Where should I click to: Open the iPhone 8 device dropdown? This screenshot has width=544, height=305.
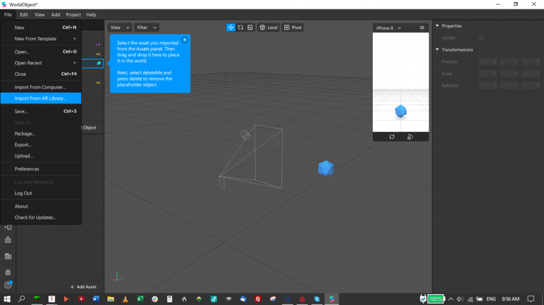coord(389,27)
